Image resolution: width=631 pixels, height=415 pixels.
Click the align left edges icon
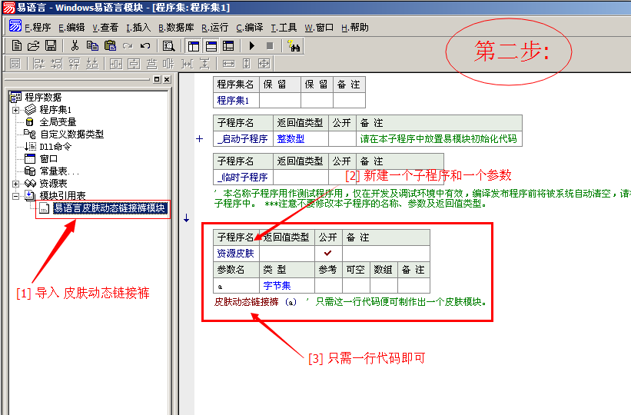(x=38, y=64)
